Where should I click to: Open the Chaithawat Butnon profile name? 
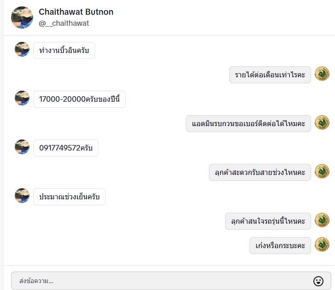tap(76, 12)
